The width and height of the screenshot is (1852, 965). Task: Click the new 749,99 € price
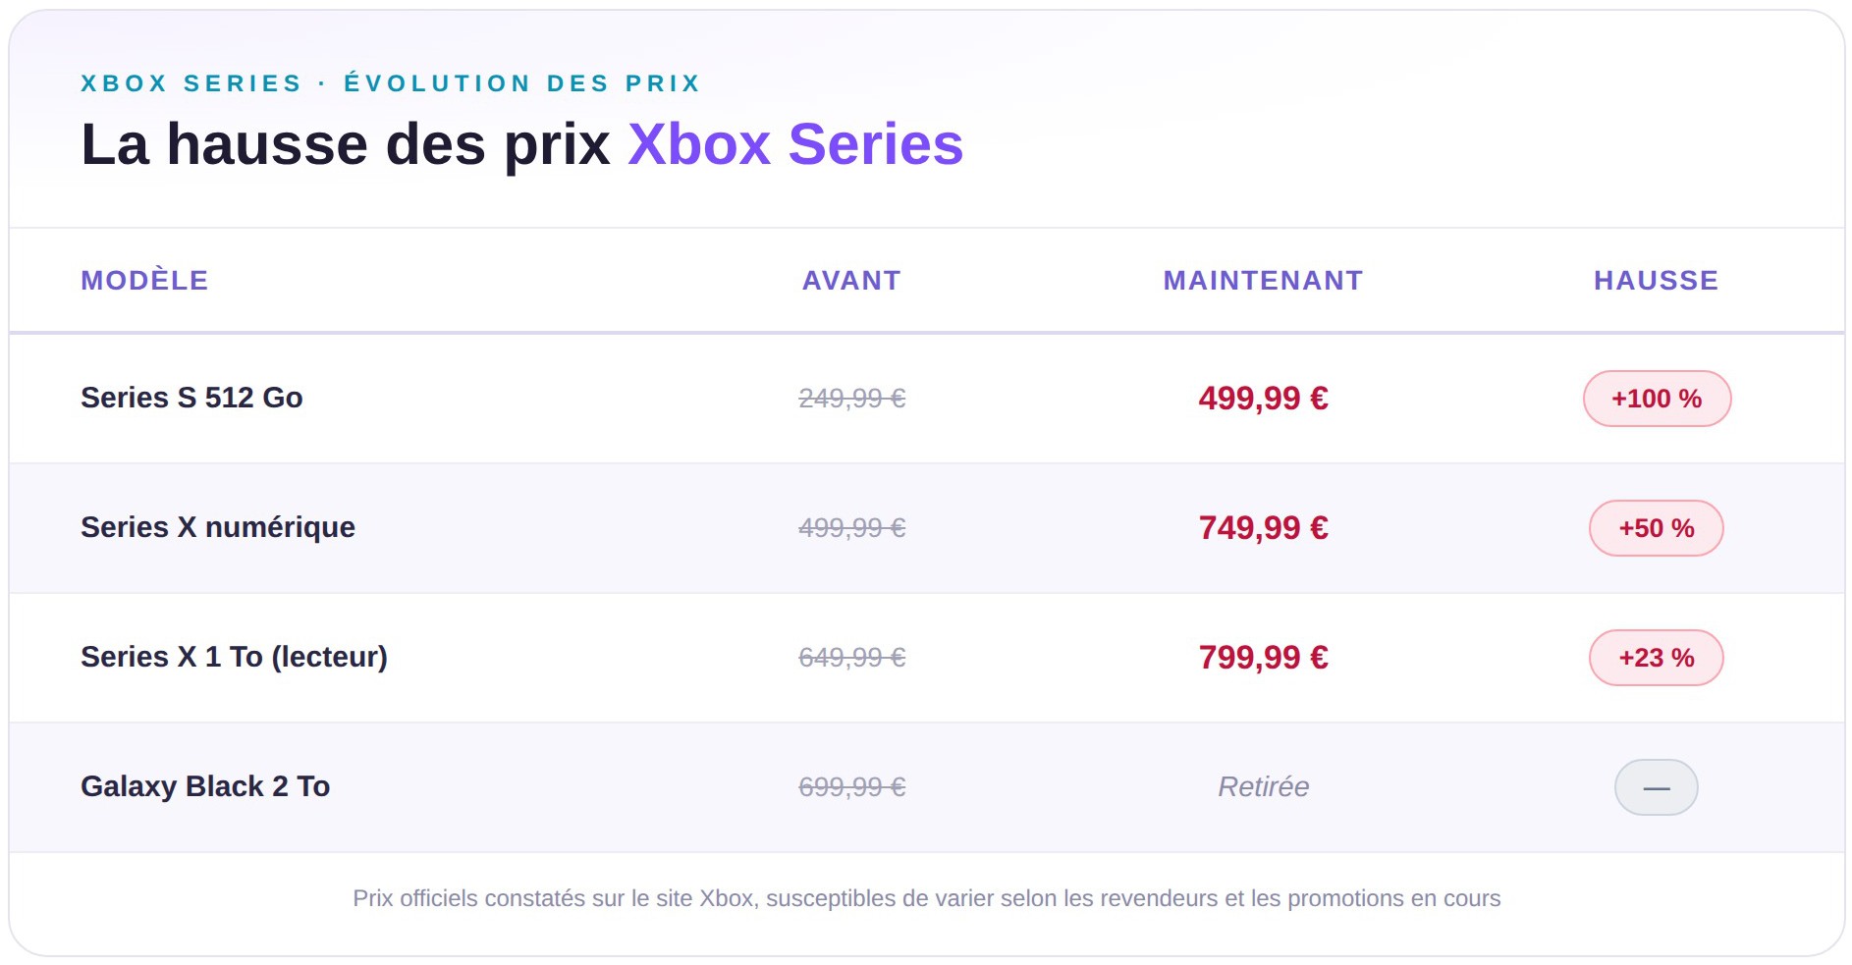click(x=1263, y=528)
